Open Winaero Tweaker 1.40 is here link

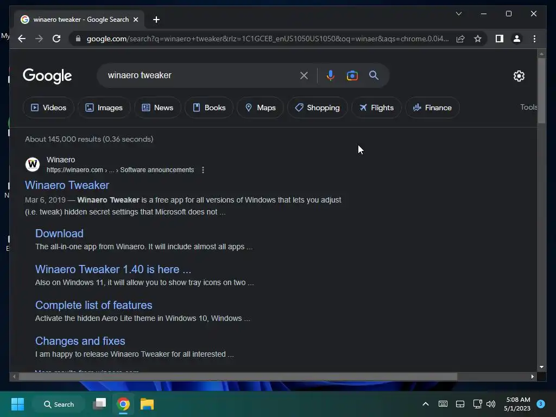113,269
